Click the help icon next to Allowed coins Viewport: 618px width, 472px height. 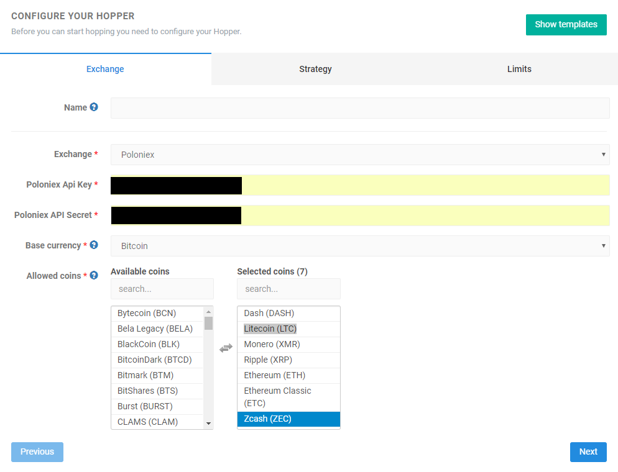[x=94, y=275]
